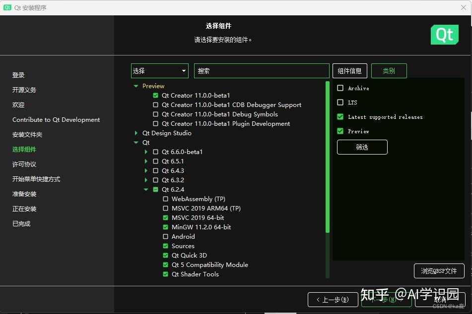Uncheck the Sources component
Screen dimensions: 472x314
click(165, 246)
